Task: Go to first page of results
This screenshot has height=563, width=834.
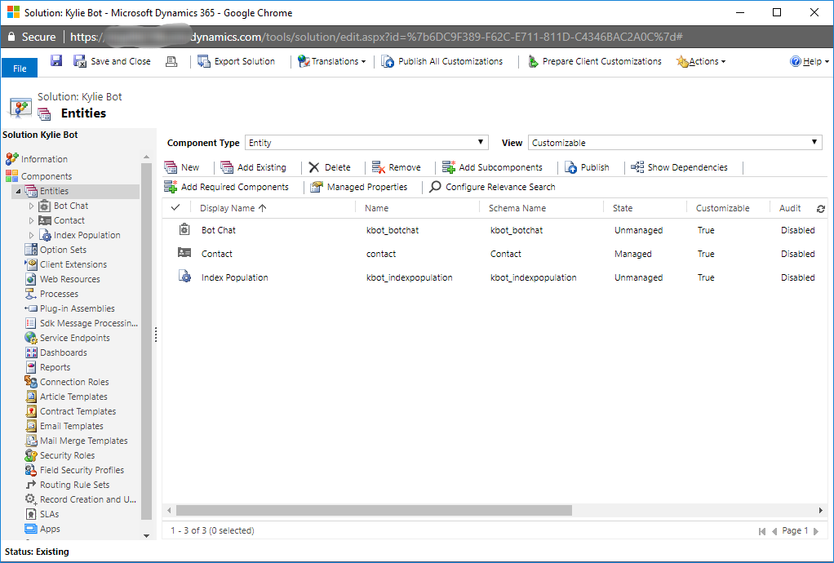Action: [x=761, y=531]
